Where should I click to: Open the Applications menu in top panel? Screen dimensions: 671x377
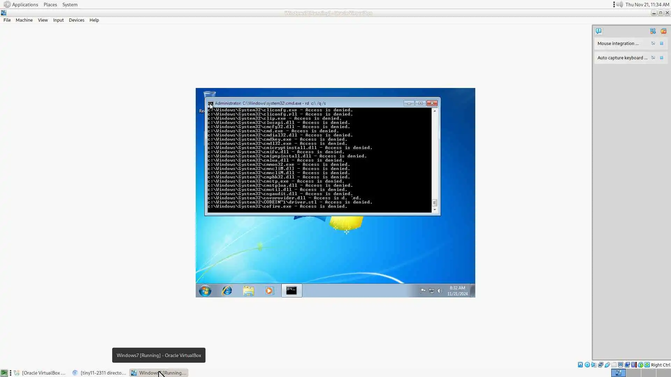click(24, 5)
